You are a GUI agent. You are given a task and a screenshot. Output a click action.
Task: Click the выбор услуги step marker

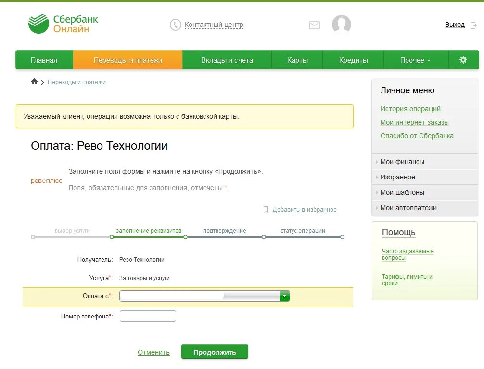click(x=33, y=237)
